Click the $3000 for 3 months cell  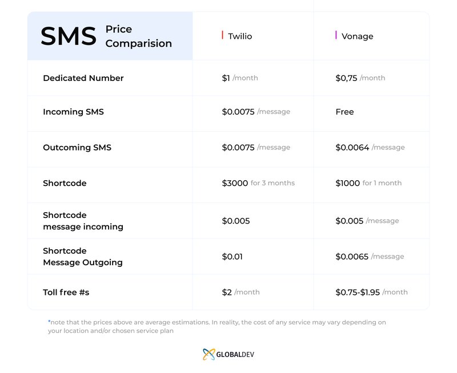click(258, 183)
